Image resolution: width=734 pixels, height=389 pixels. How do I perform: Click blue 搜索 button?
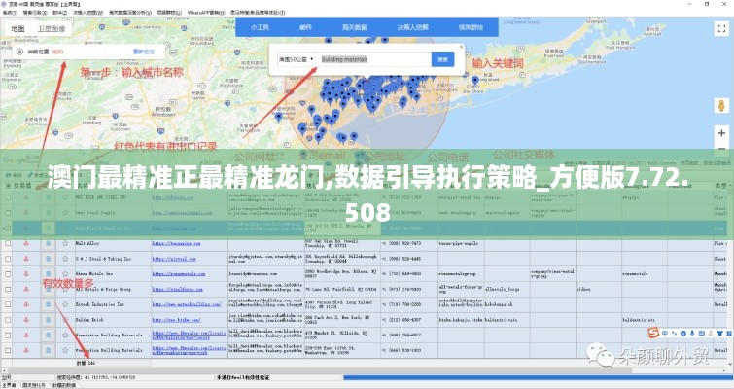tap(443, 59)
